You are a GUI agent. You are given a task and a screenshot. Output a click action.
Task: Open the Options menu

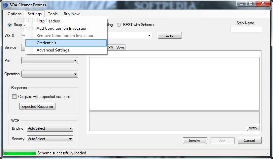point(15,14)
